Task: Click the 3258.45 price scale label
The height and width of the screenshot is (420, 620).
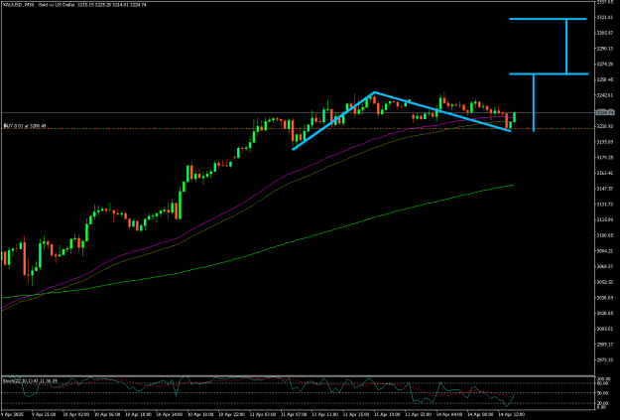Action: point(605,79)
